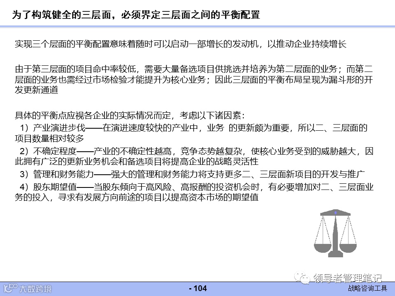Select the line starting 实现三个层面的平衡配置
395x296 pixels.
click(181, 44)
